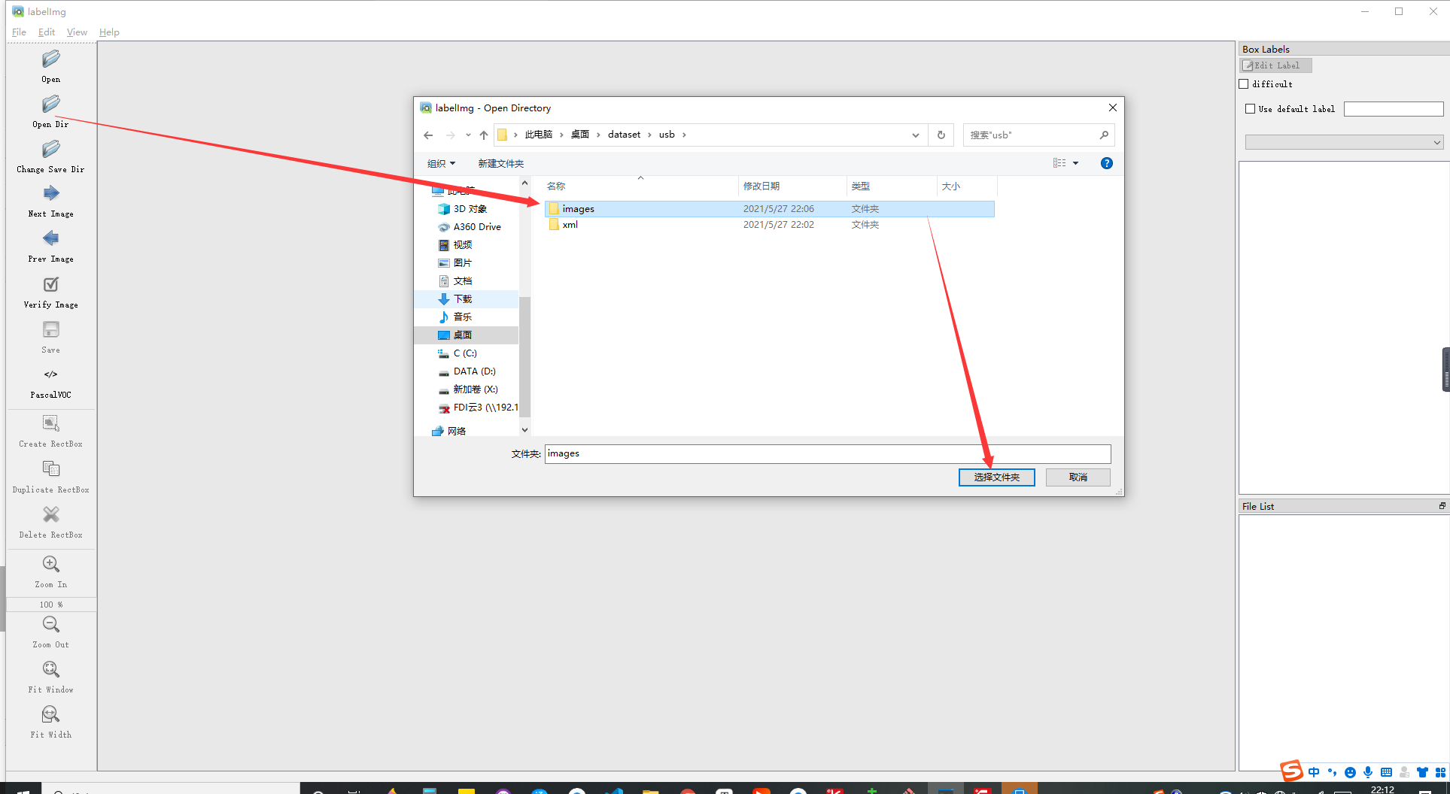
Task: Click the Open Dir tool
Action: [x=50, y=111]
